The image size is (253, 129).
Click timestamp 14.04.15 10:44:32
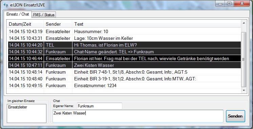click(26, 52)
